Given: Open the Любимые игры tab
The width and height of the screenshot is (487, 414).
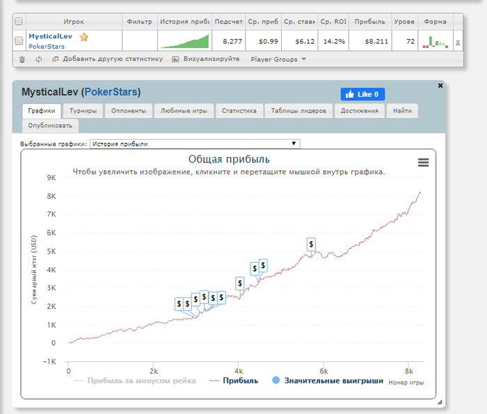Looking at the screenshot, I should coord(184,110).
